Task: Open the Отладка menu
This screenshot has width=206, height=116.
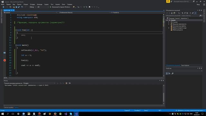Action: pyautogui.click(x=32, y=4)
